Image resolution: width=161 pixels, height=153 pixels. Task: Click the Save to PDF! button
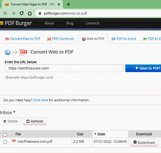click(x=143, y=68)
